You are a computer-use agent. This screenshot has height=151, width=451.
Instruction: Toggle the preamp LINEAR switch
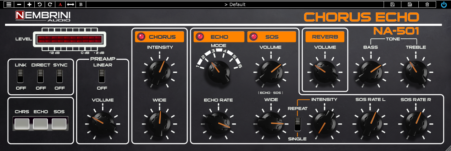point(102,76)
